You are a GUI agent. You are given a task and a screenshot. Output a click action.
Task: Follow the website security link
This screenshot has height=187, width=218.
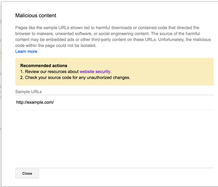coord(95,72)
